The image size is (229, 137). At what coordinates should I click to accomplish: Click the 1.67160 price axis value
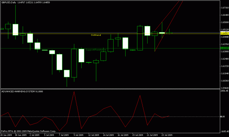(225, 8)
